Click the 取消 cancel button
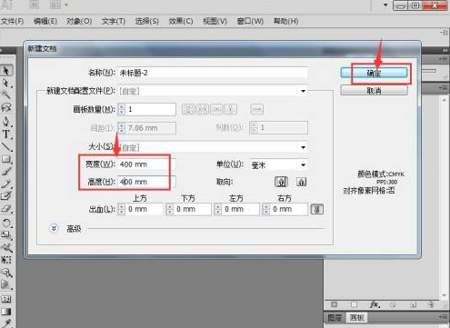 click(375, 90)
